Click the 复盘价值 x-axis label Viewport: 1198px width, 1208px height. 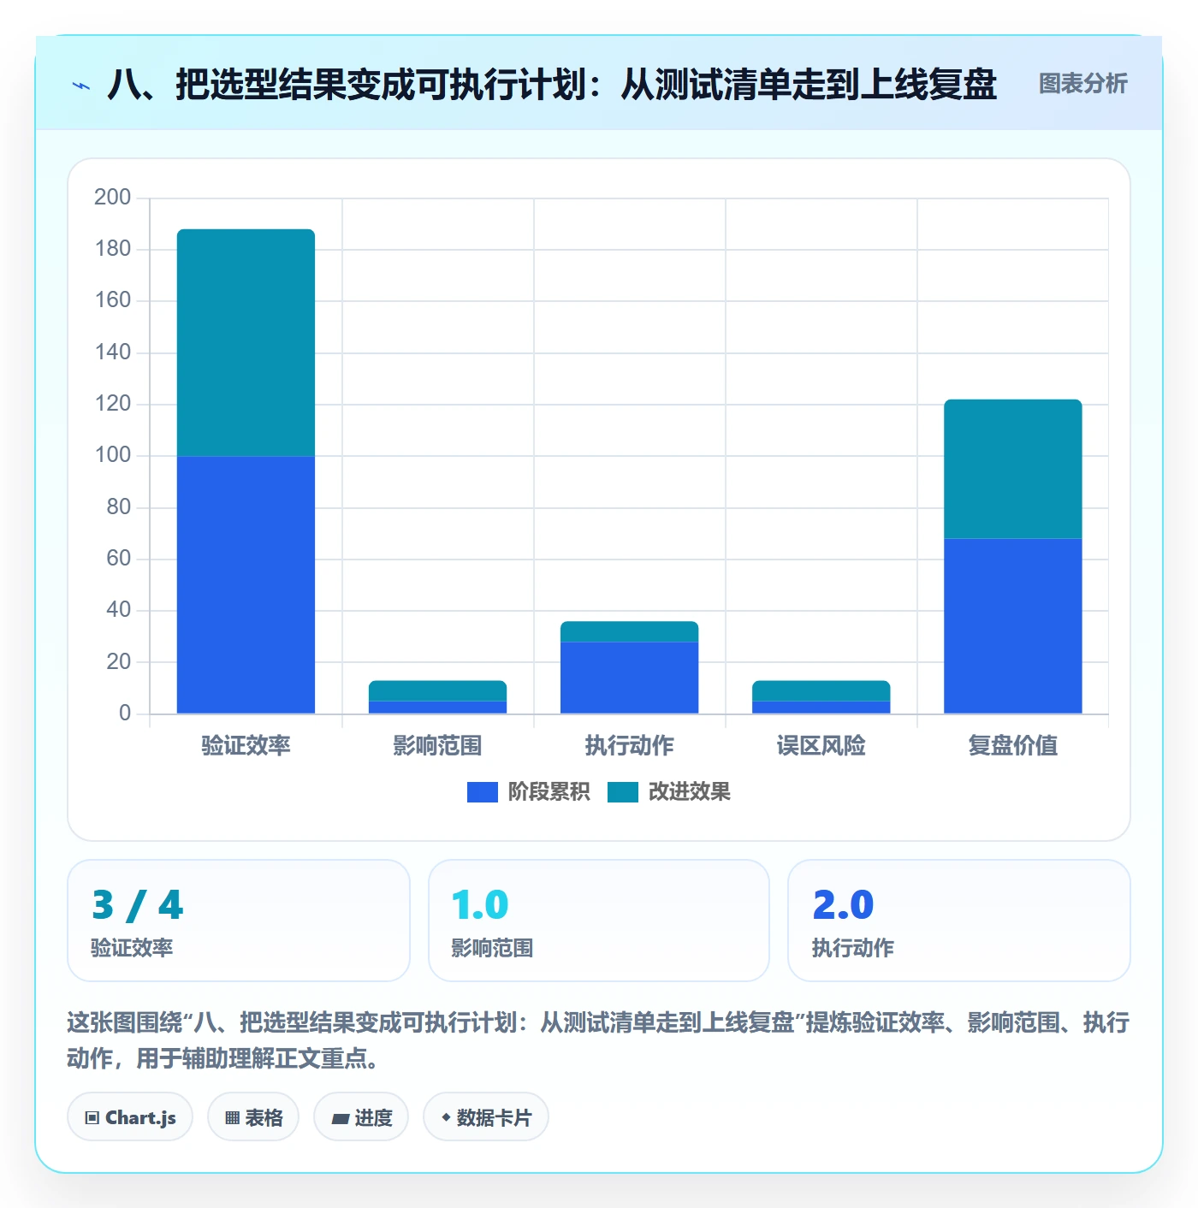click(x=1012, y=746)
